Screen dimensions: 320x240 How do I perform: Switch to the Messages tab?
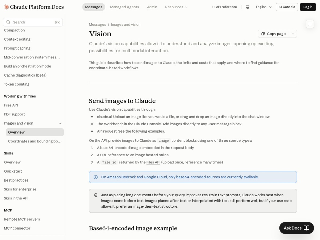tap(94, 7)
